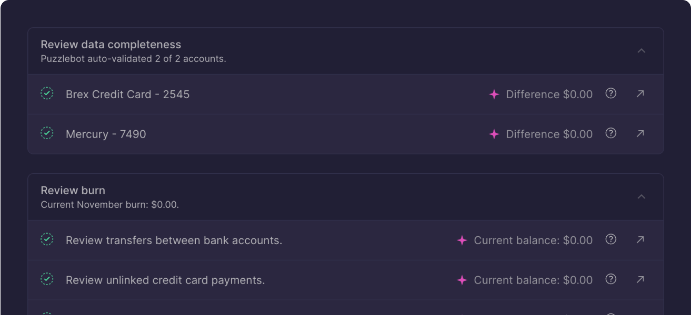Open Brex Credit Card details arrow

[x=640, y=94]
